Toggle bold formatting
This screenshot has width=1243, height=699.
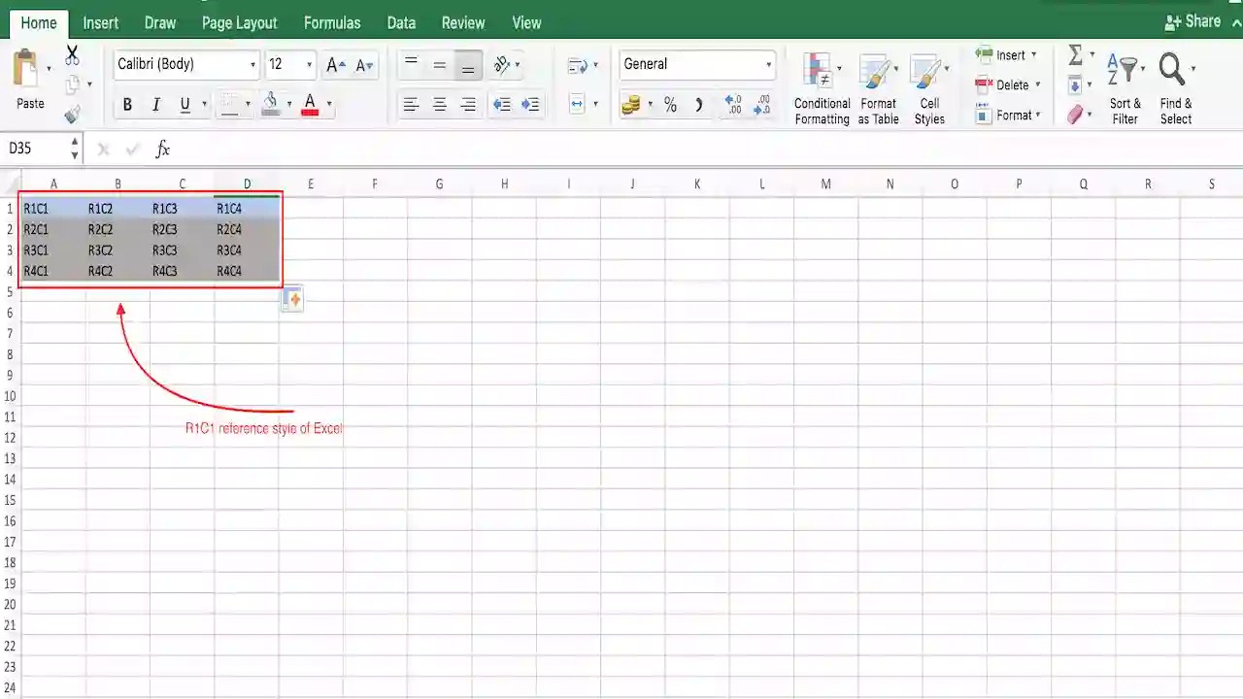coord(127,104)
